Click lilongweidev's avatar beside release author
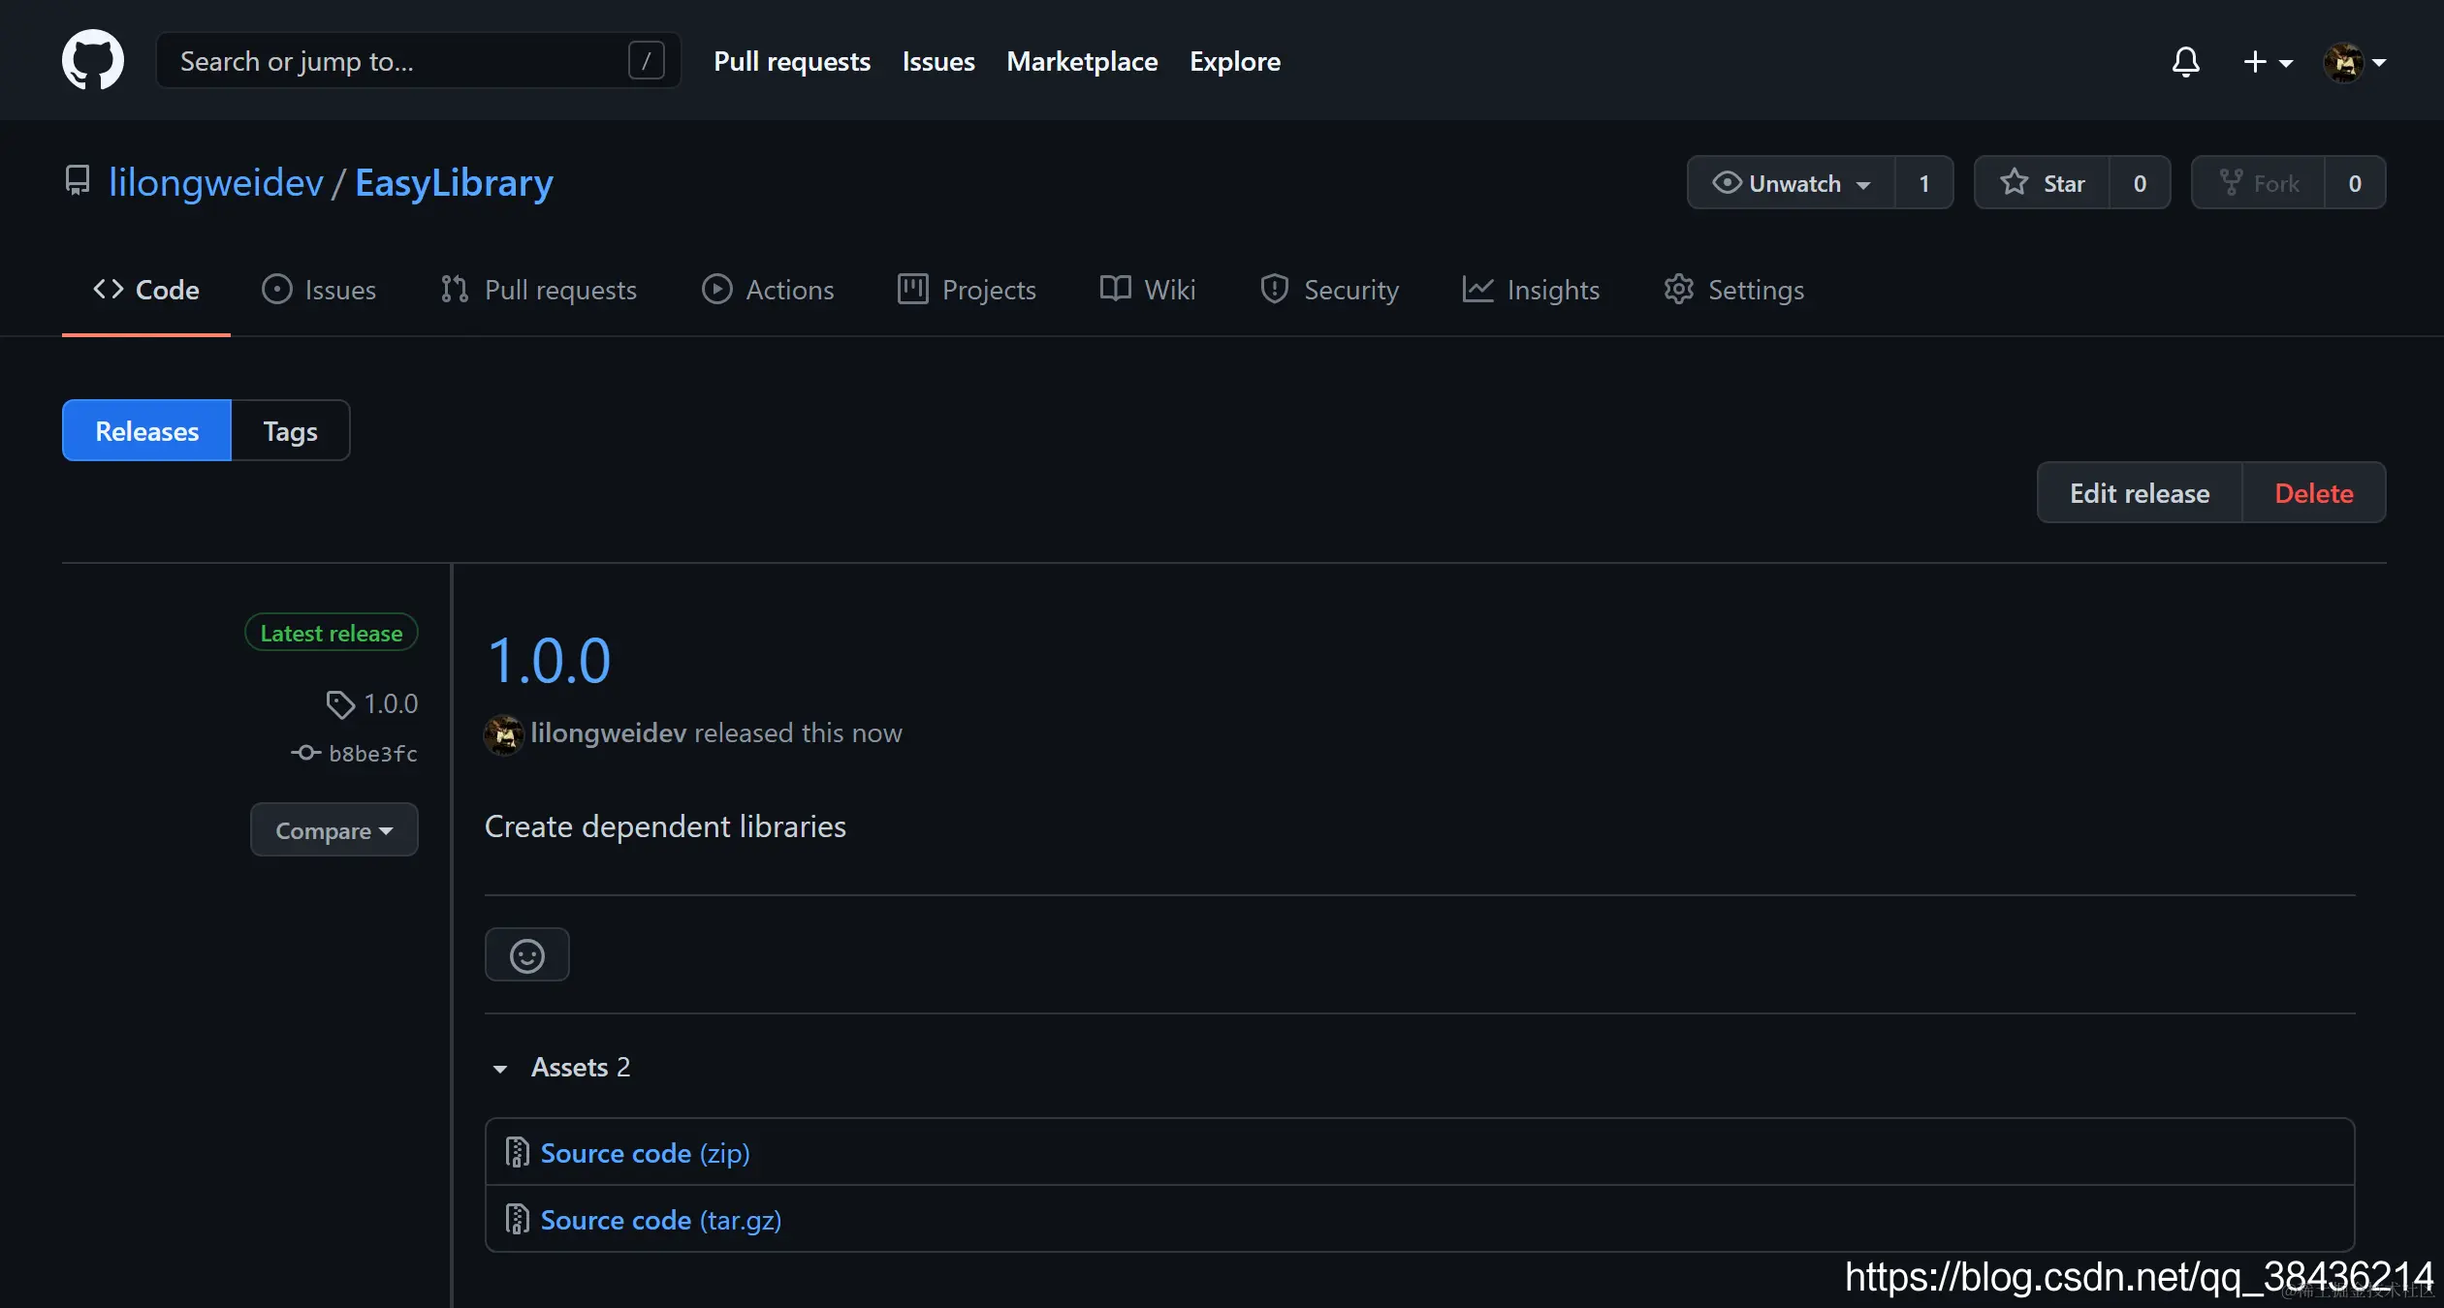This screenshot has height=1308, width=2444. (503, 734)
